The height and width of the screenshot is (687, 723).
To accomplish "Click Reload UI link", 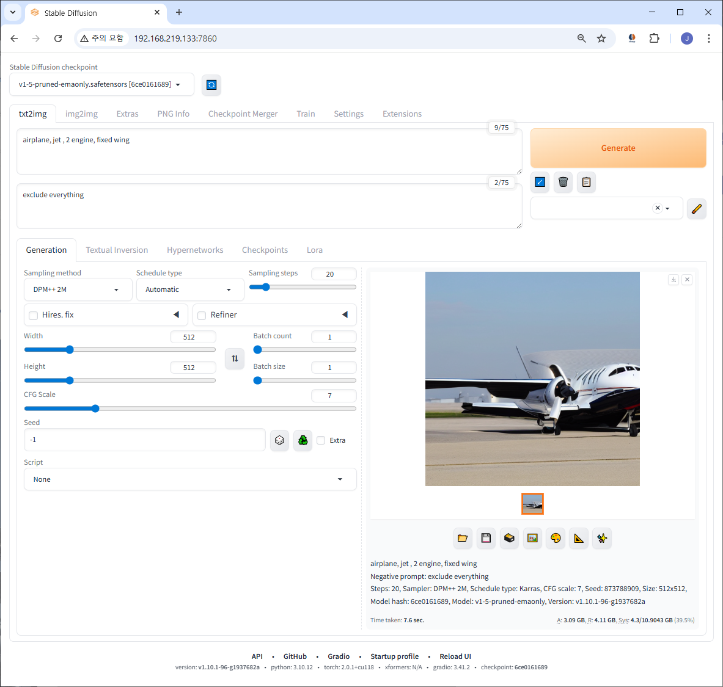I will point(455,656).
